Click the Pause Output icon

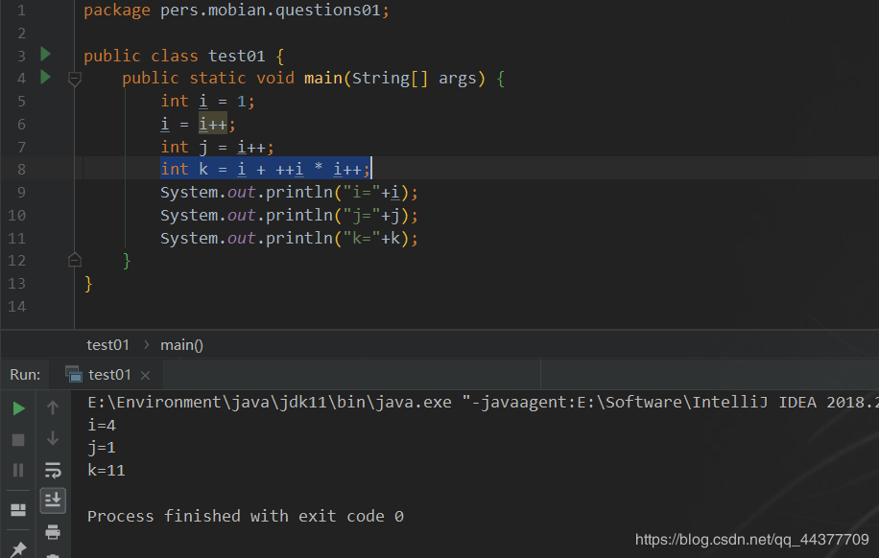pyautogui.click(x=18, y=470)
